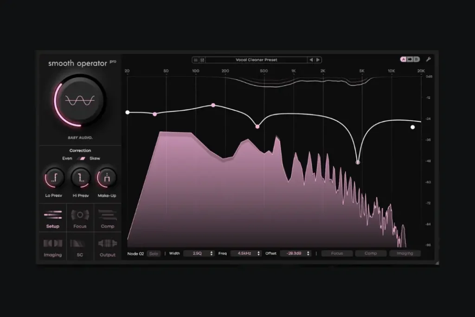
Task: Adjust the Freq stepper arrows
Action: (x=258, y=254)
